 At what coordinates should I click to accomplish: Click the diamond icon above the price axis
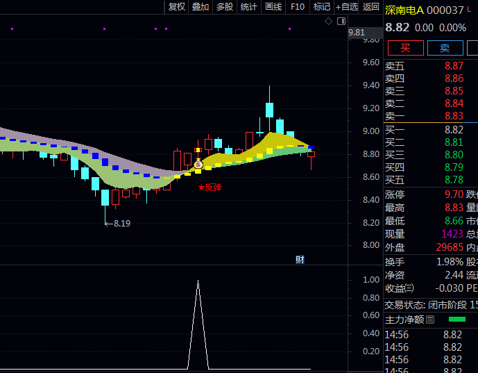click(328, 22)
